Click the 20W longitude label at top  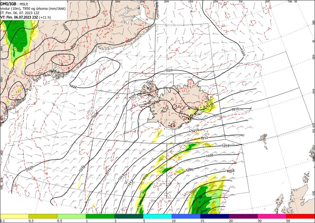(x=166, y=2)
